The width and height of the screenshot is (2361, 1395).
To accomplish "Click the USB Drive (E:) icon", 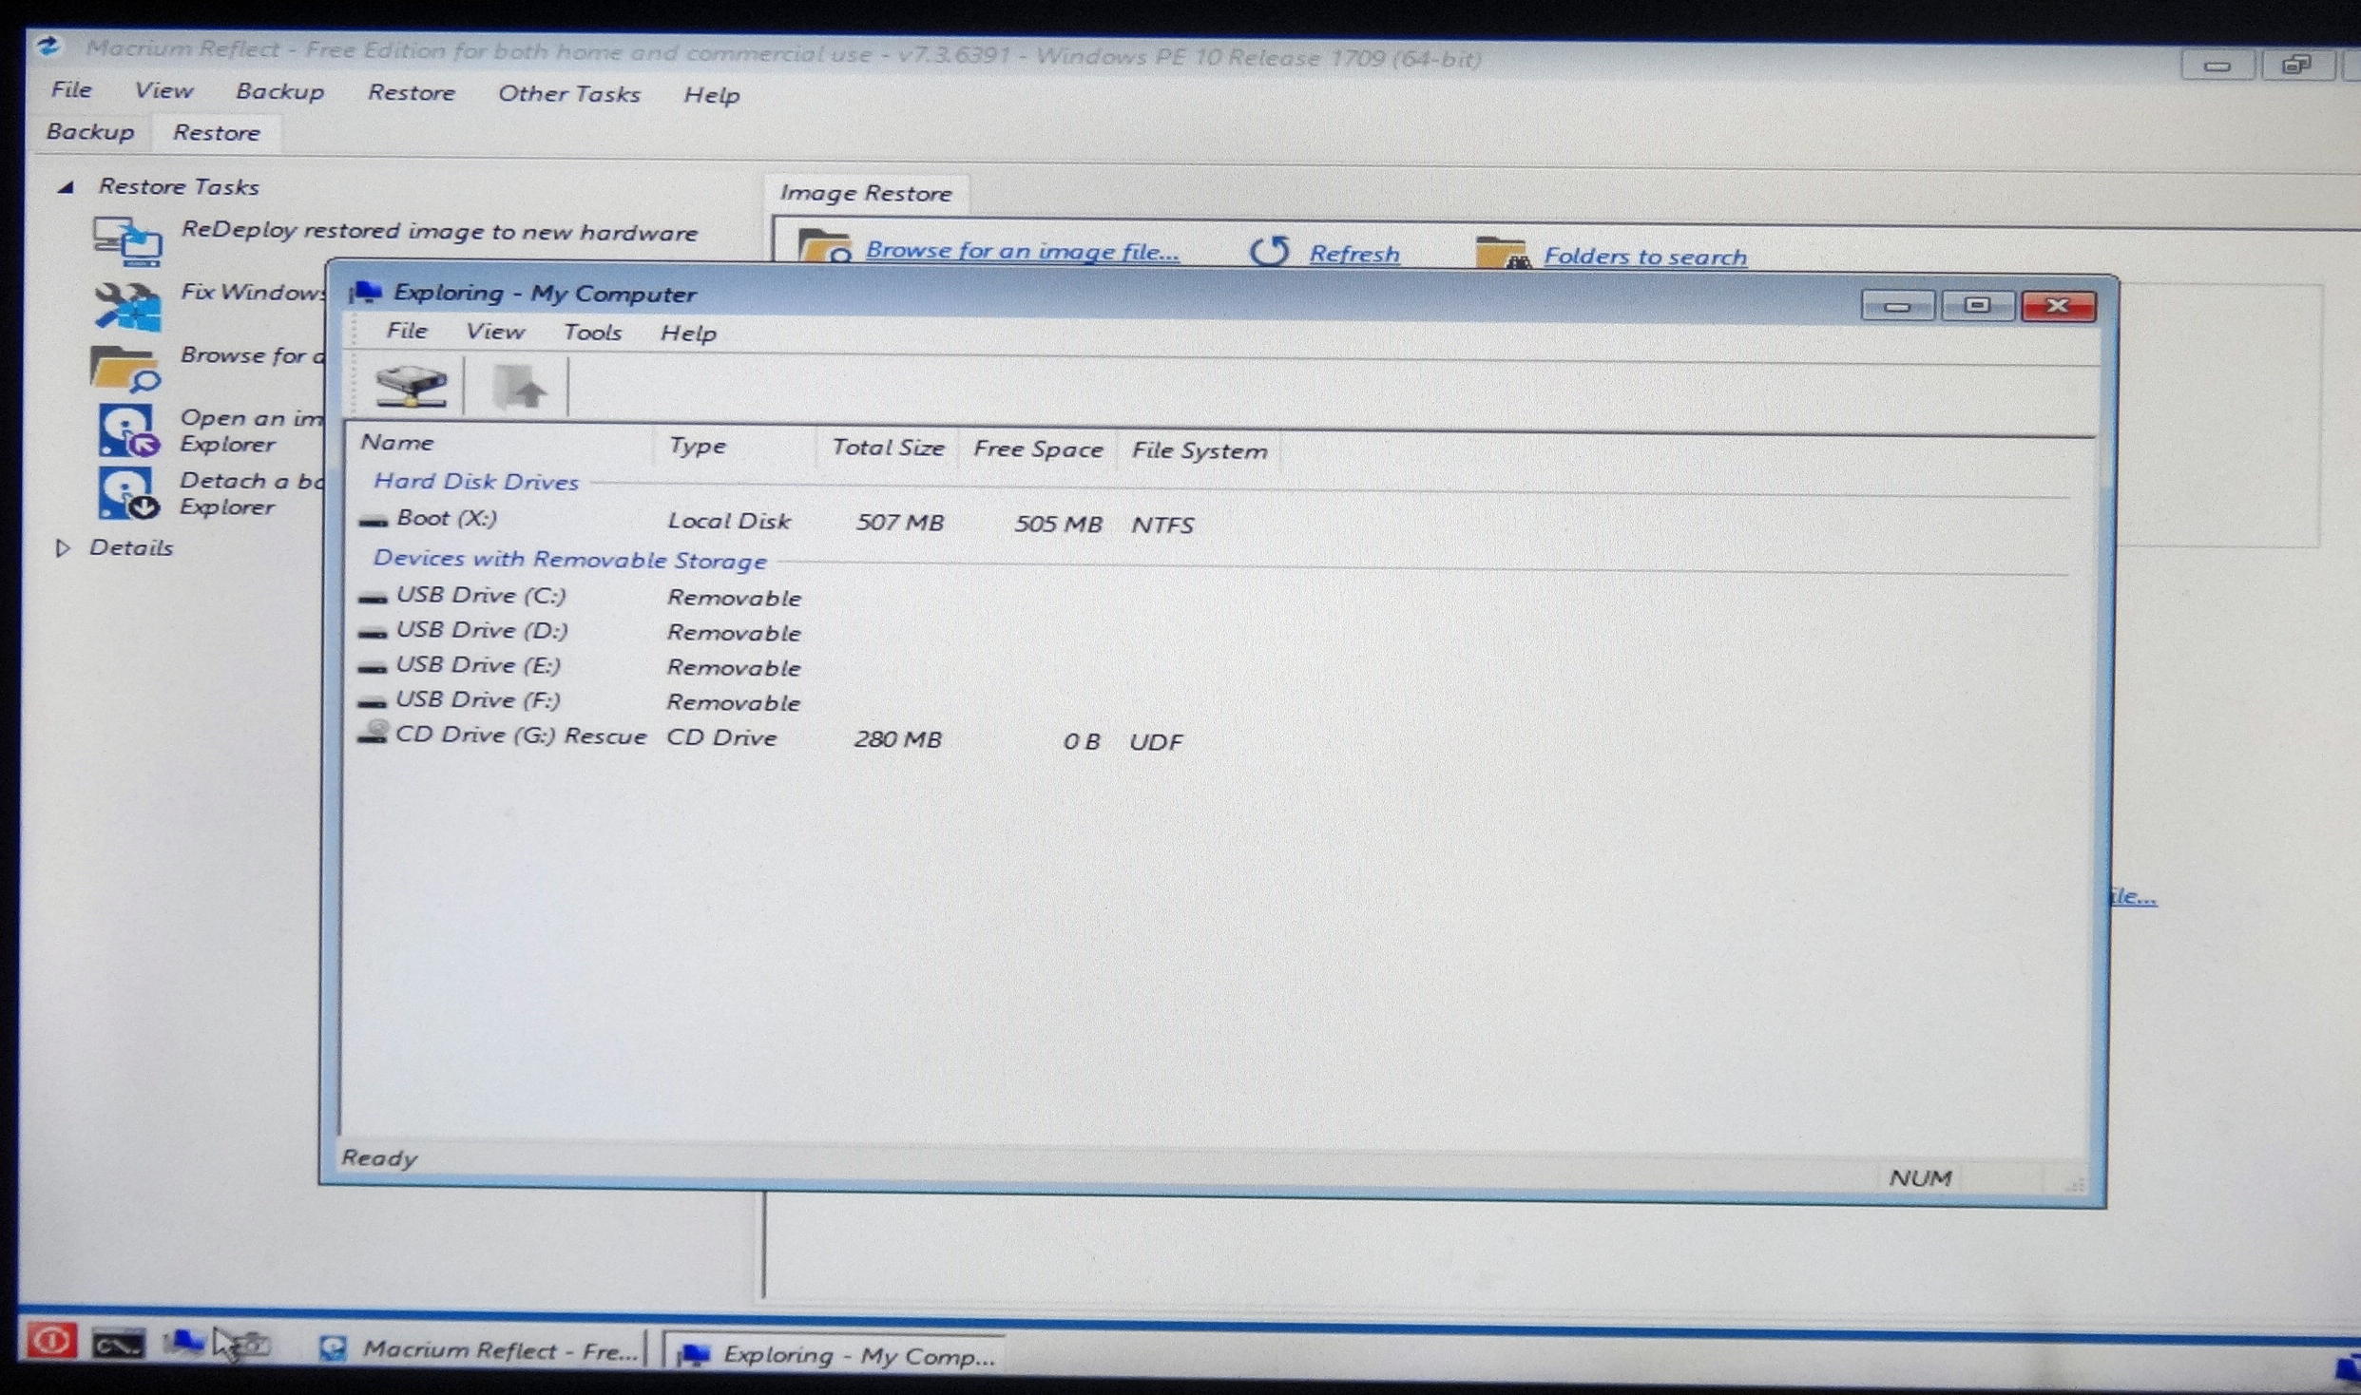I will [x=373, y=668].
